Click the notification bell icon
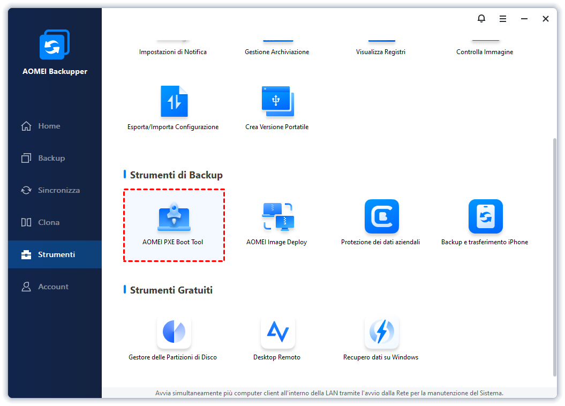Screen dimensions: 565x406 pyautogui.click(x=481, y=18)
